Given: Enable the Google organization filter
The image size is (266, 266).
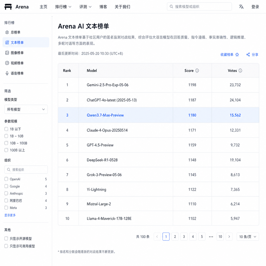Looking at the screenshot, I should pos(6,186).
